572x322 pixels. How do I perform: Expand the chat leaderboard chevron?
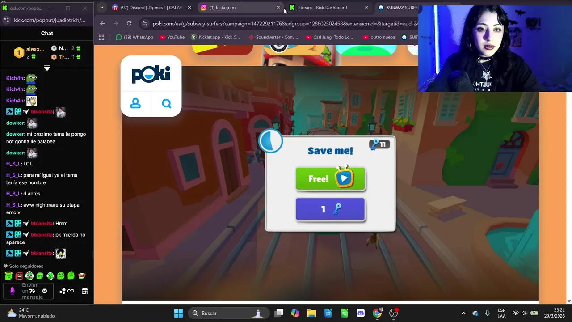[x=47, y=68]
